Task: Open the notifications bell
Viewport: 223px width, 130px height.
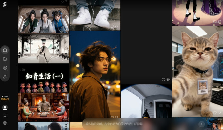Action: click(5, 115)
